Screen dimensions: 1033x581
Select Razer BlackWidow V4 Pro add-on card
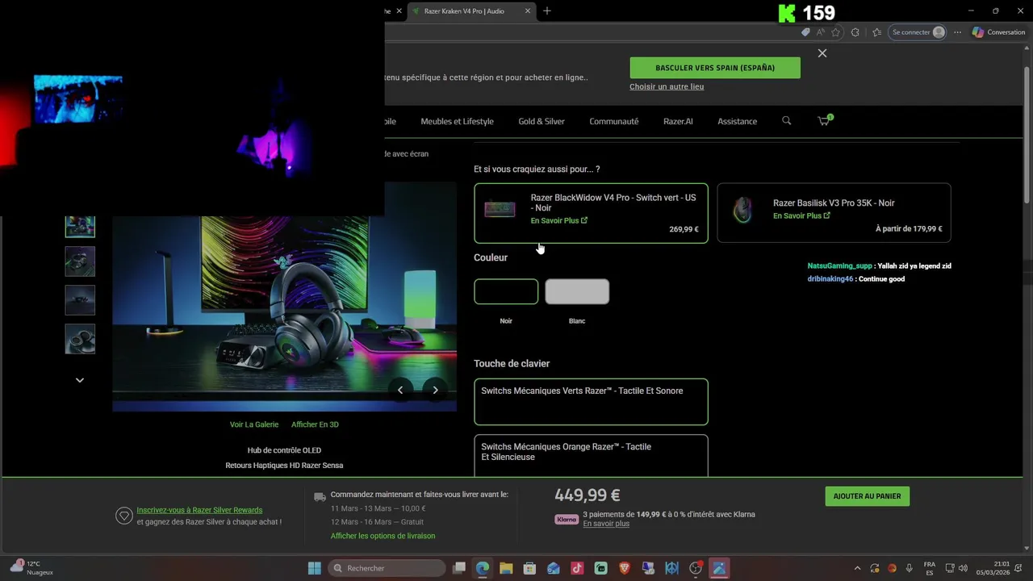point(591,213)
